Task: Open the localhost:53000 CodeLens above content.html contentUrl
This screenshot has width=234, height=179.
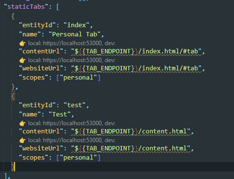Action: click(72, 123)
